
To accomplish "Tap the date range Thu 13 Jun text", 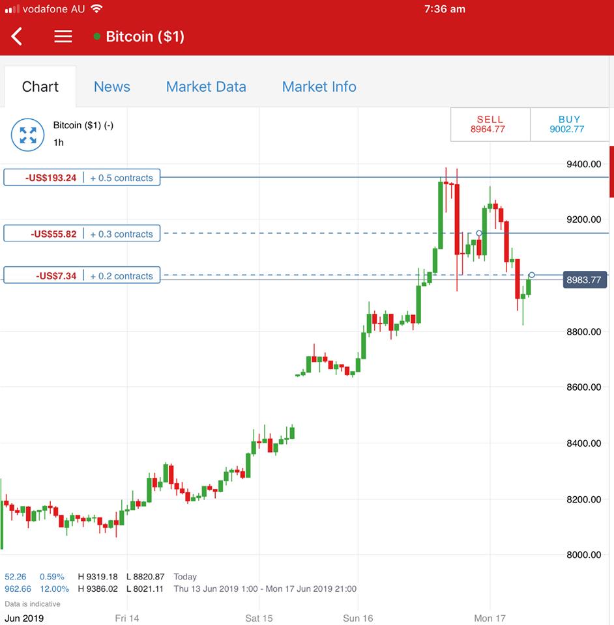I will [265, 589].
